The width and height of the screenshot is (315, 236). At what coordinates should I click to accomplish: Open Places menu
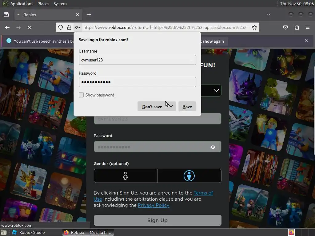pyautogui.click(x=43, y=4)
